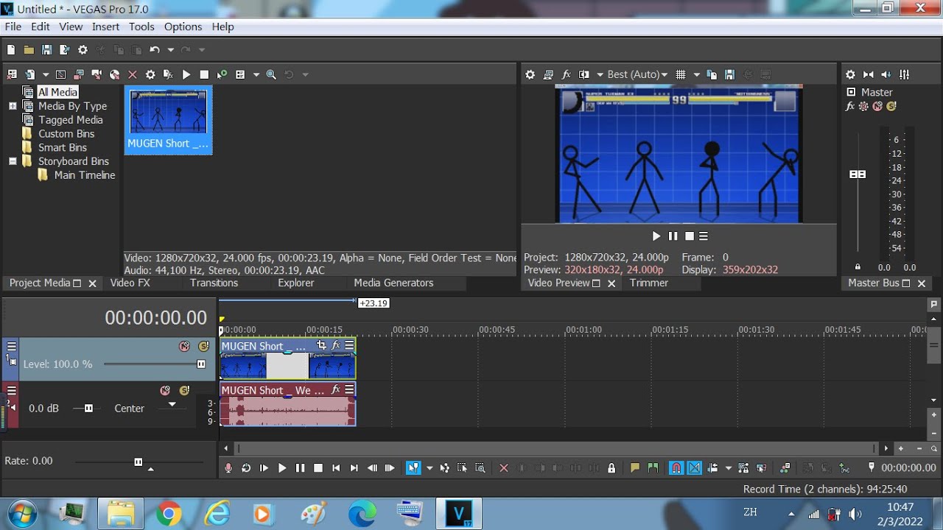
Task: Toggle the preview overlays grid icon
Action: 681,74
